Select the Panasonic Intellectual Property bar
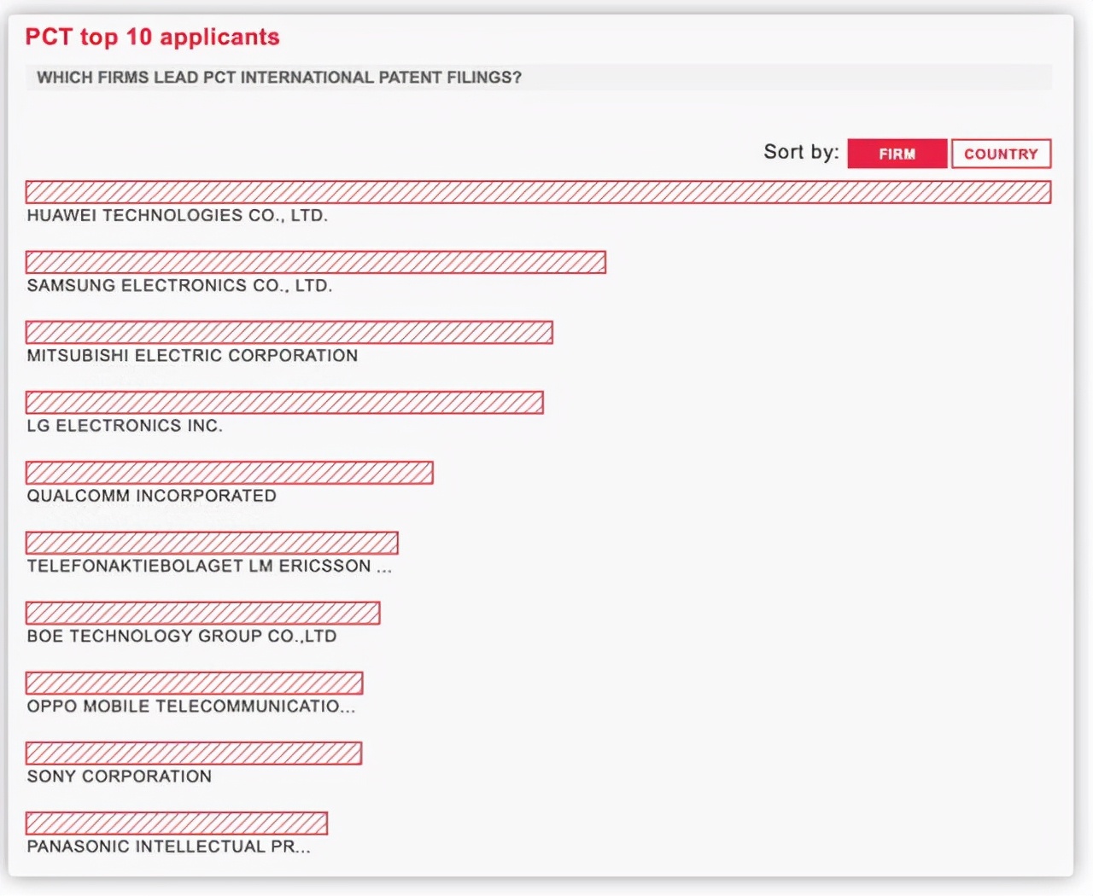 [x=177, y=823]
